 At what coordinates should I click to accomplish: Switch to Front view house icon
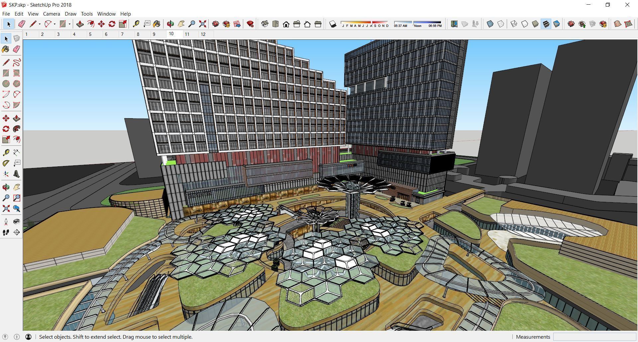tap(286, 24)
